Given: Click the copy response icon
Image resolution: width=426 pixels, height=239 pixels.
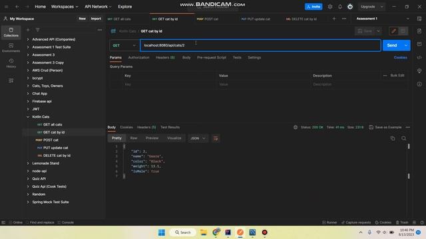Looking at the screenshot, I should tap(393, 138).
